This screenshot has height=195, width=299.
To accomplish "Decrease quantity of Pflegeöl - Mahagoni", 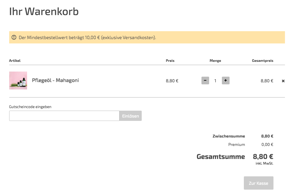I will 205,81.
